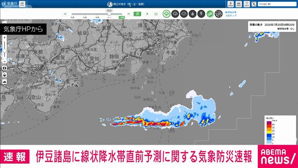
Task: Toggle the dotted-circle observation layer icon
Action: click(218, 14)
